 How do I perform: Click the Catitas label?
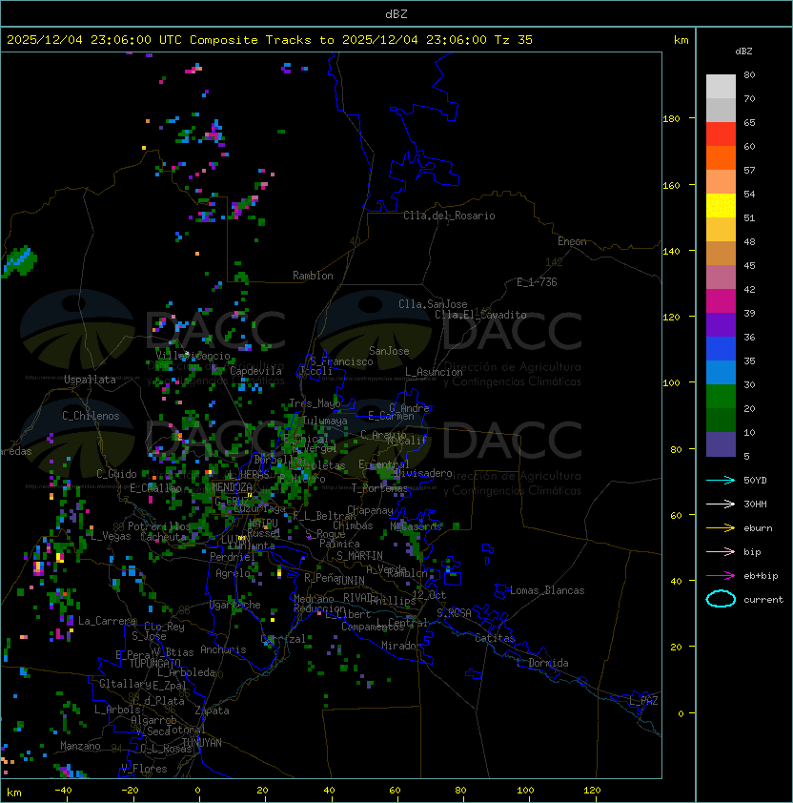pos(495,638)
